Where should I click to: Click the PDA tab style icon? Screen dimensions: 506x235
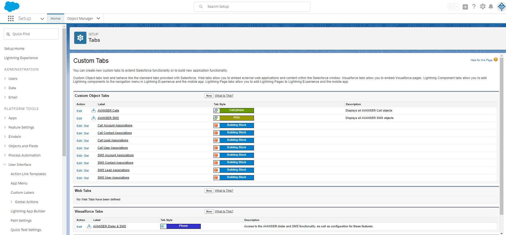click(x=216, y=118)
